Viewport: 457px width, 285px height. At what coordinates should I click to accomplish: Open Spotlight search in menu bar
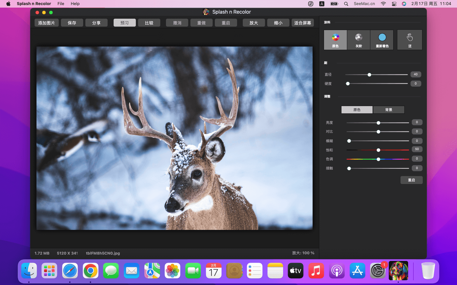tap(346, 4)
